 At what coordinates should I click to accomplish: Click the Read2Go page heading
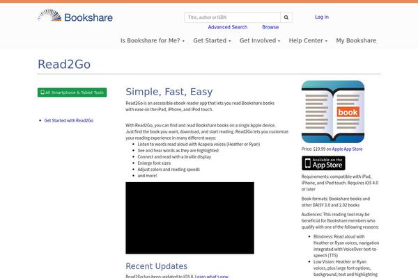point(64,65)
